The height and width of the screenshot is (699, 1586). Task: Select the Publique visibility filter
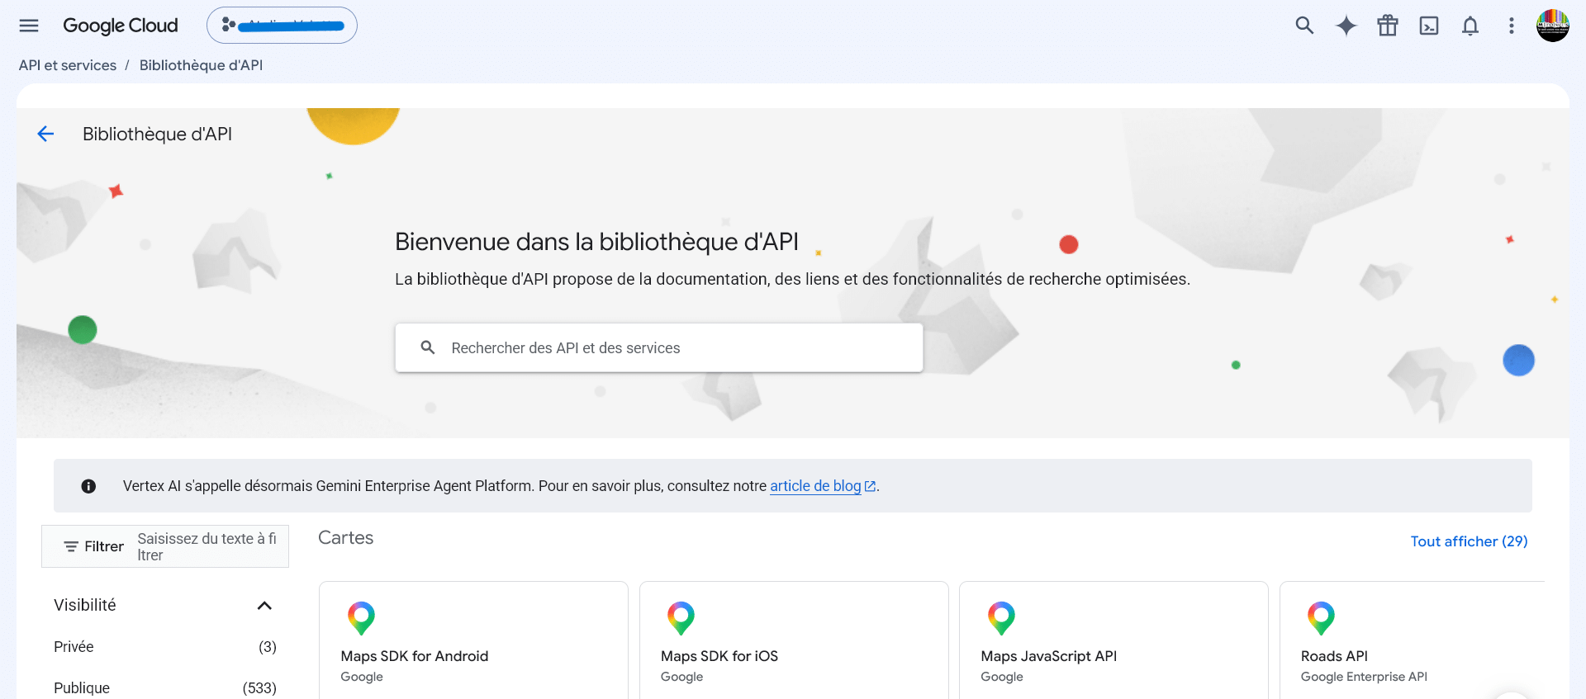165,687
